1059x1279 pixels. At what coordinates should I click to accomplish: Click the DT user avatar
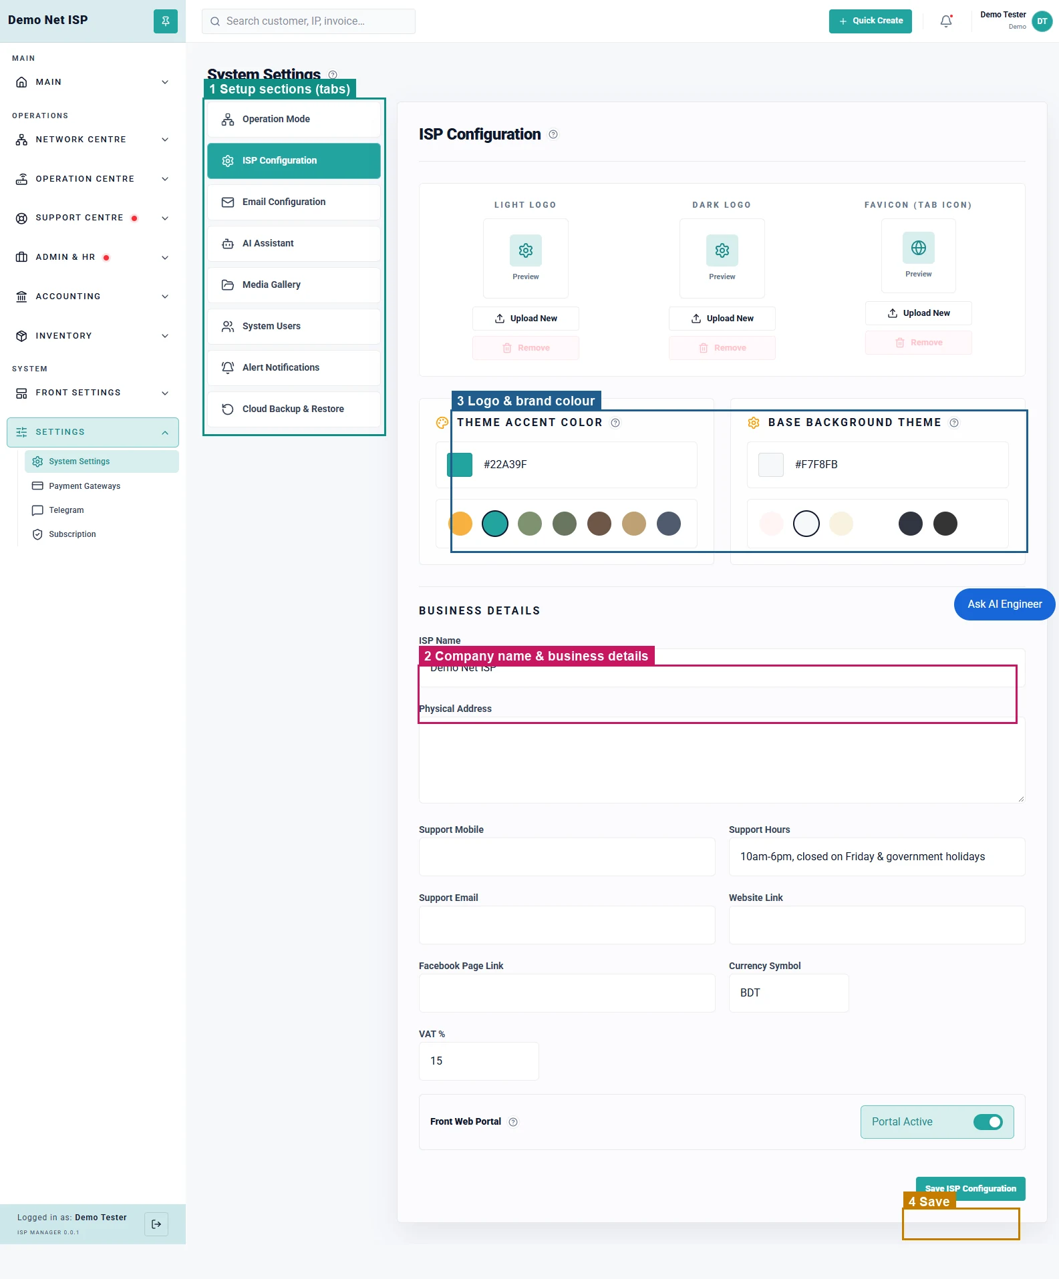click(x=1042, y=21)
